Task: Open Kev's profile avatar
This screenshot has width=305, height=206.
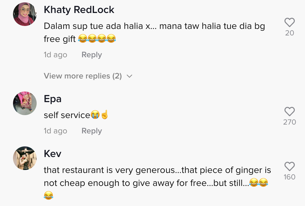Action: coord(25,158)
